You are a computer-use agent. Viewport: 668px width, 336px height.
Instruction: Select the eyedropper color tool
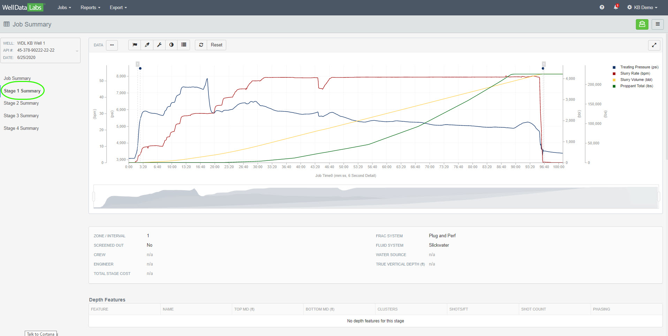point(147,45)
